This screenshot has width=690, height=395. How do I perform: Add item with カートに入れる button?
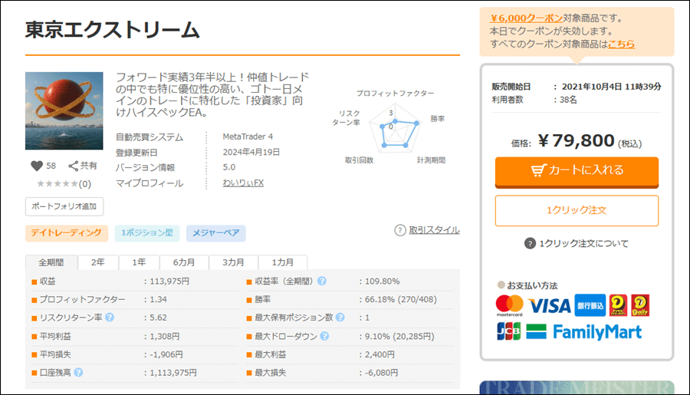point(577,171)
